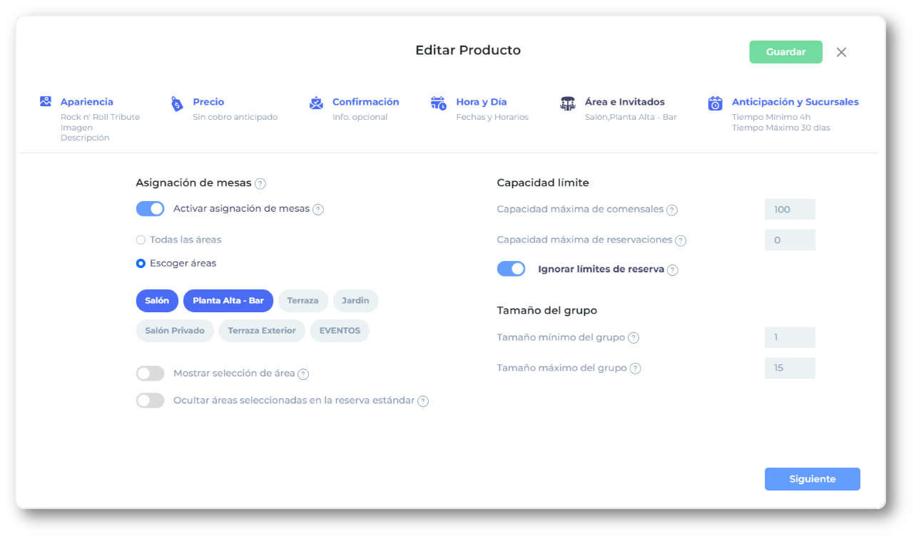The height and width of the screenshot is (539, 916).
Task: Open the Hora y Día step
Action: tap(482, 102)
